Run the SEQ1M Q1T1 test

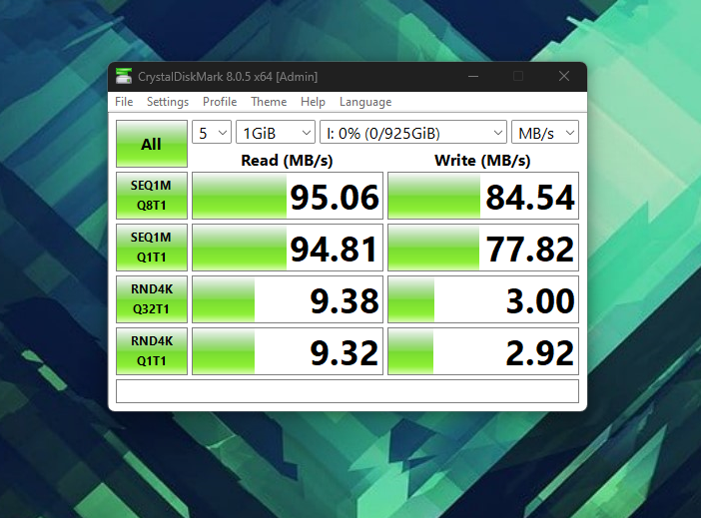click(152, 248)
